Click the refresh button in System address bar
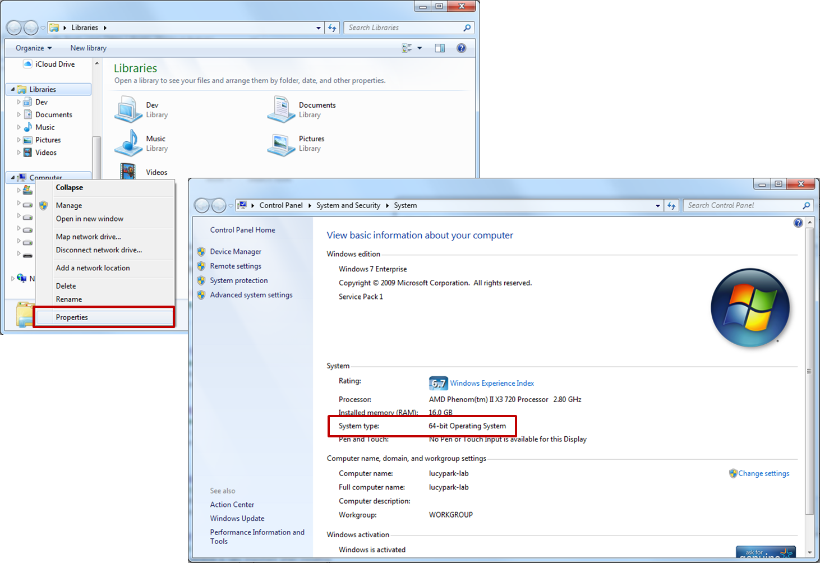 click(x=671, y=206)
